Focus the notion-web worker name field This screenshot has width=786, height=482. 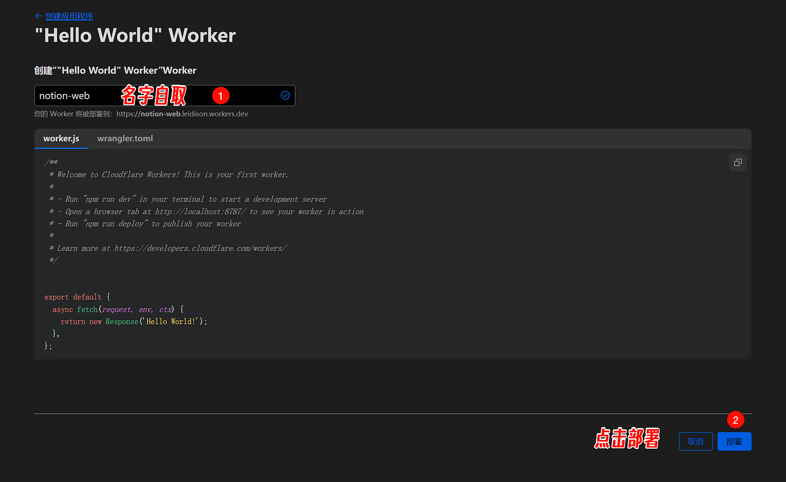[x=165, y=95]
